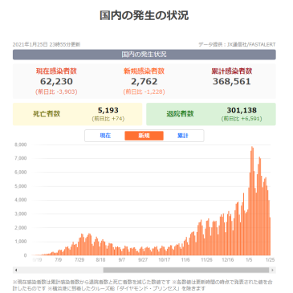Viewport: 293px width, 293px height.
Task: Click the horizontal scrollbar thumb under the chart
Action: coord(186,270)
